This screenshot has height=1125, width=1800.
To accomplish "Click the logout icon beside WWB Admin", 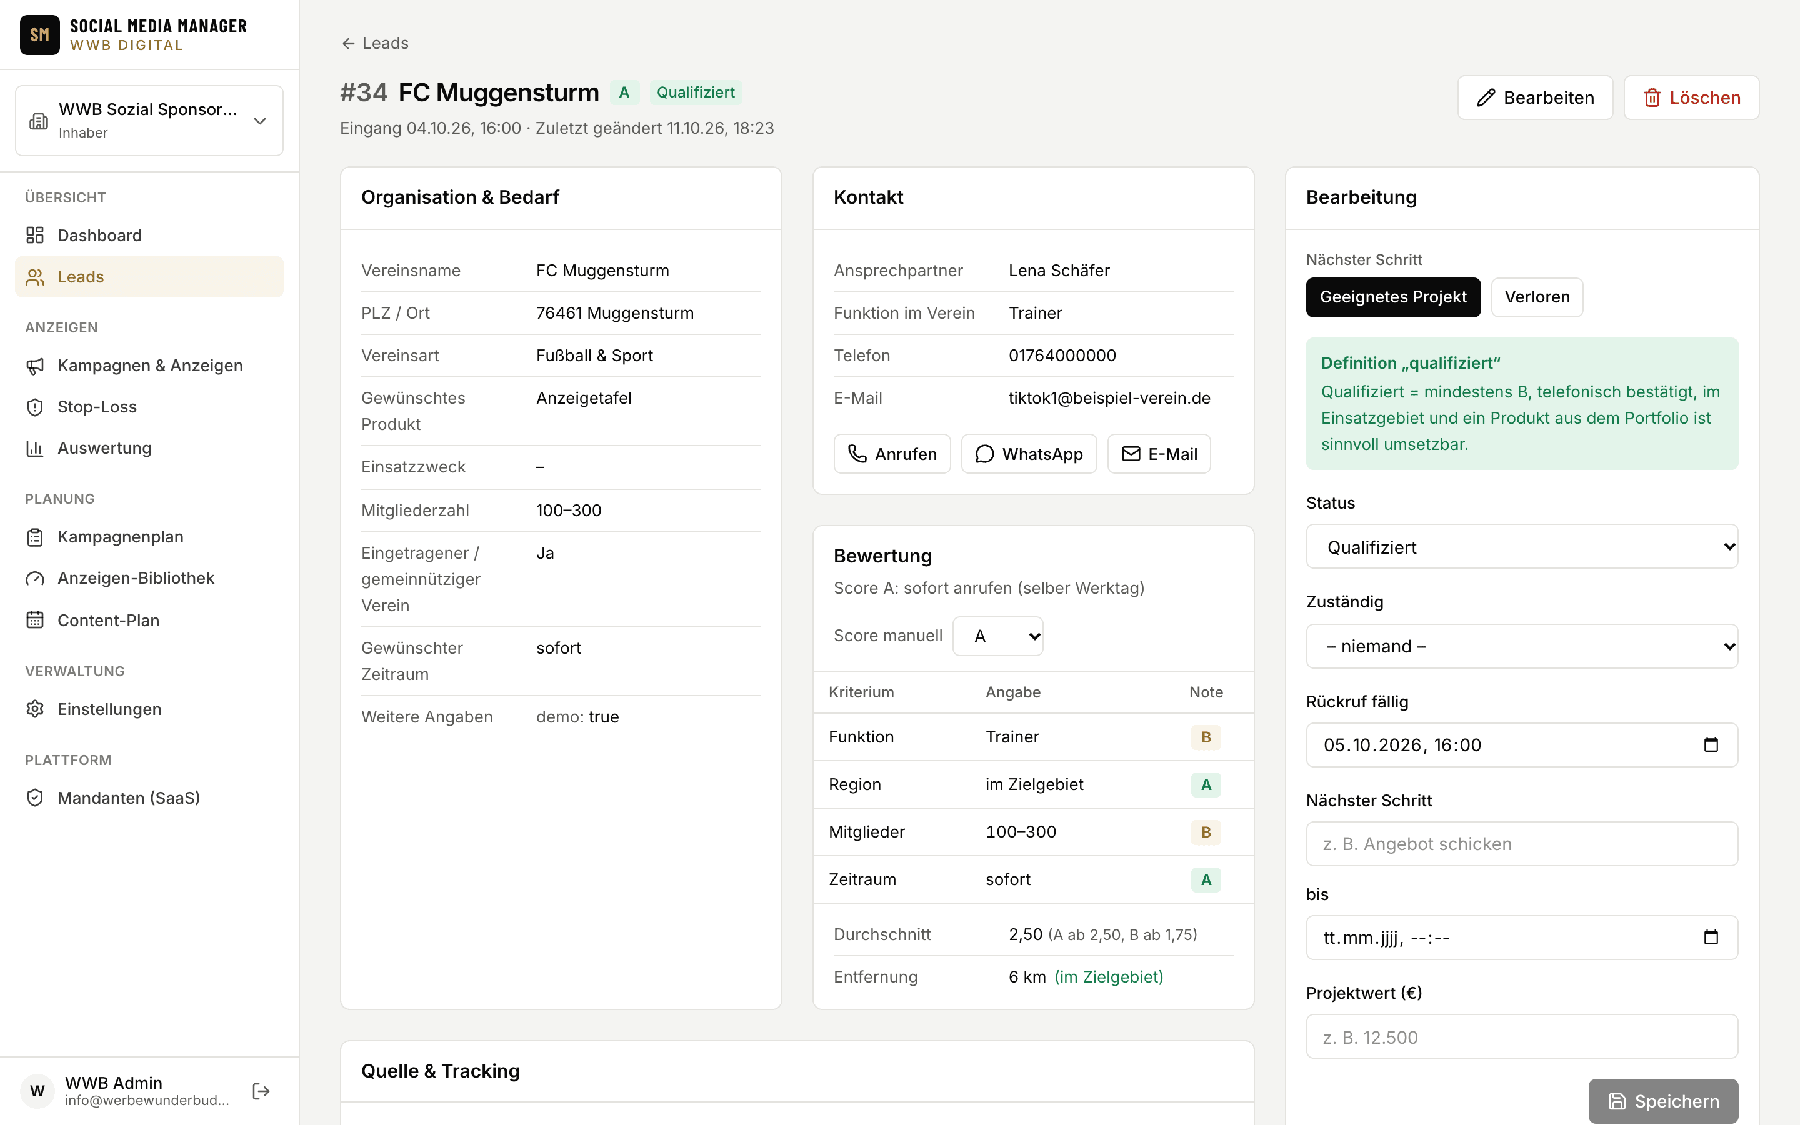I will pyautogui.click(x=261, y=1091).
